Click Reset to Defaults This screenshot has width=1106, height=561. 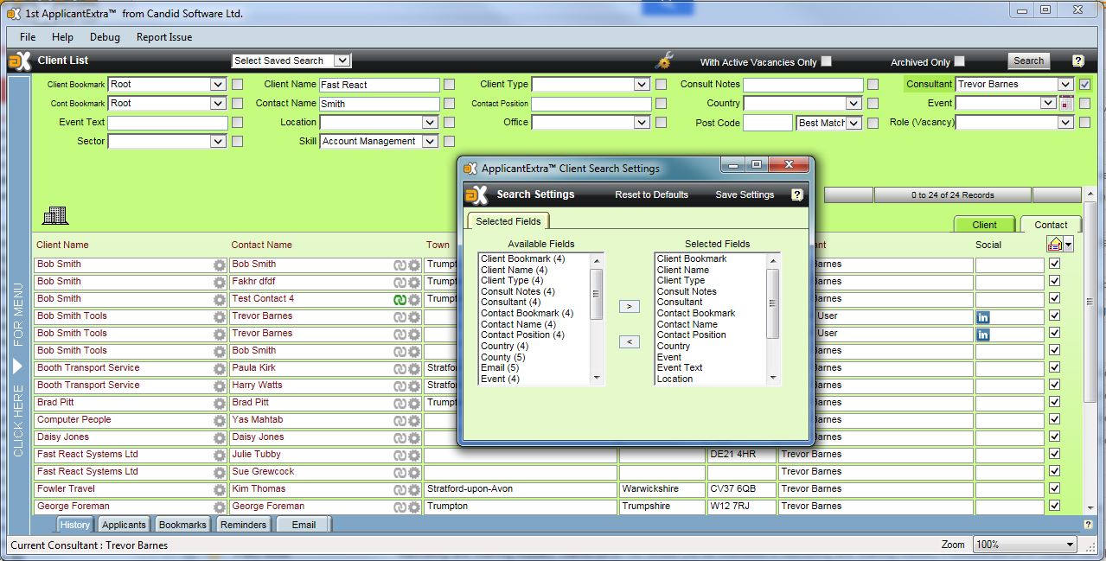(x=651, y=194)
